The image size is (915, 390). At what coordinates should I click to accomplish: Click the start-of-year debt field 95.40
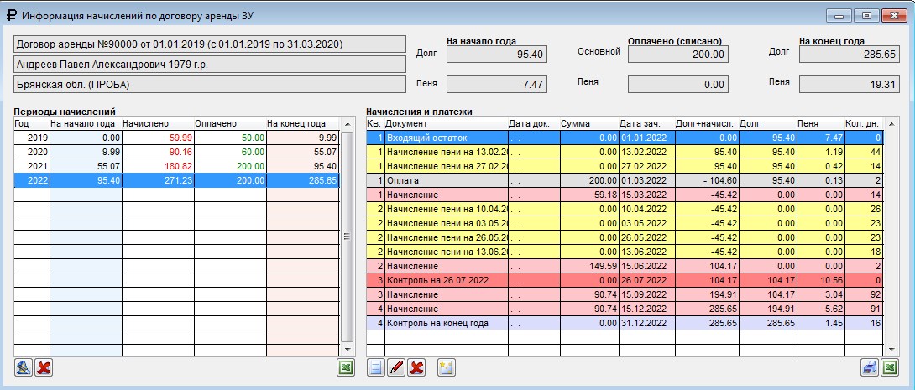click(x=497, y=55)
